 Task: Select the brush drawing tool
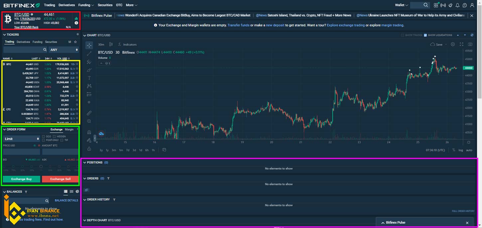[89, 70]
